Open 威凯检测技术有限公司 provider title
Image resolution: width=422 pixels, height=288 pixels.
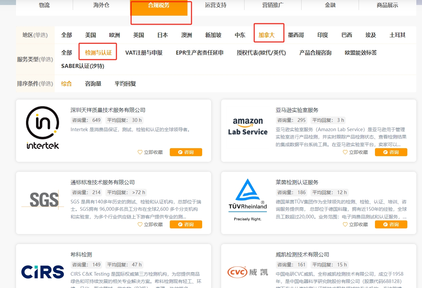pos(303,254)
